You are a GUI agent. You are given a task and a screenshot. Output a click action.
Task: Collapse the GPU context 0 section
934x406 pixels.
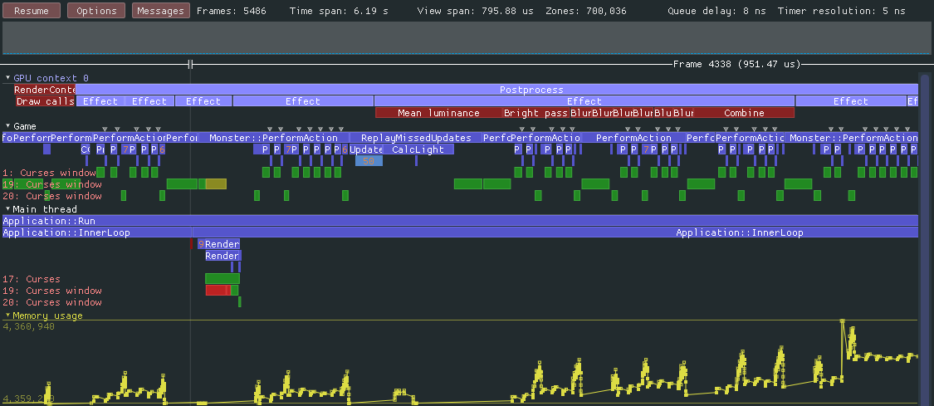click(8, 77)
